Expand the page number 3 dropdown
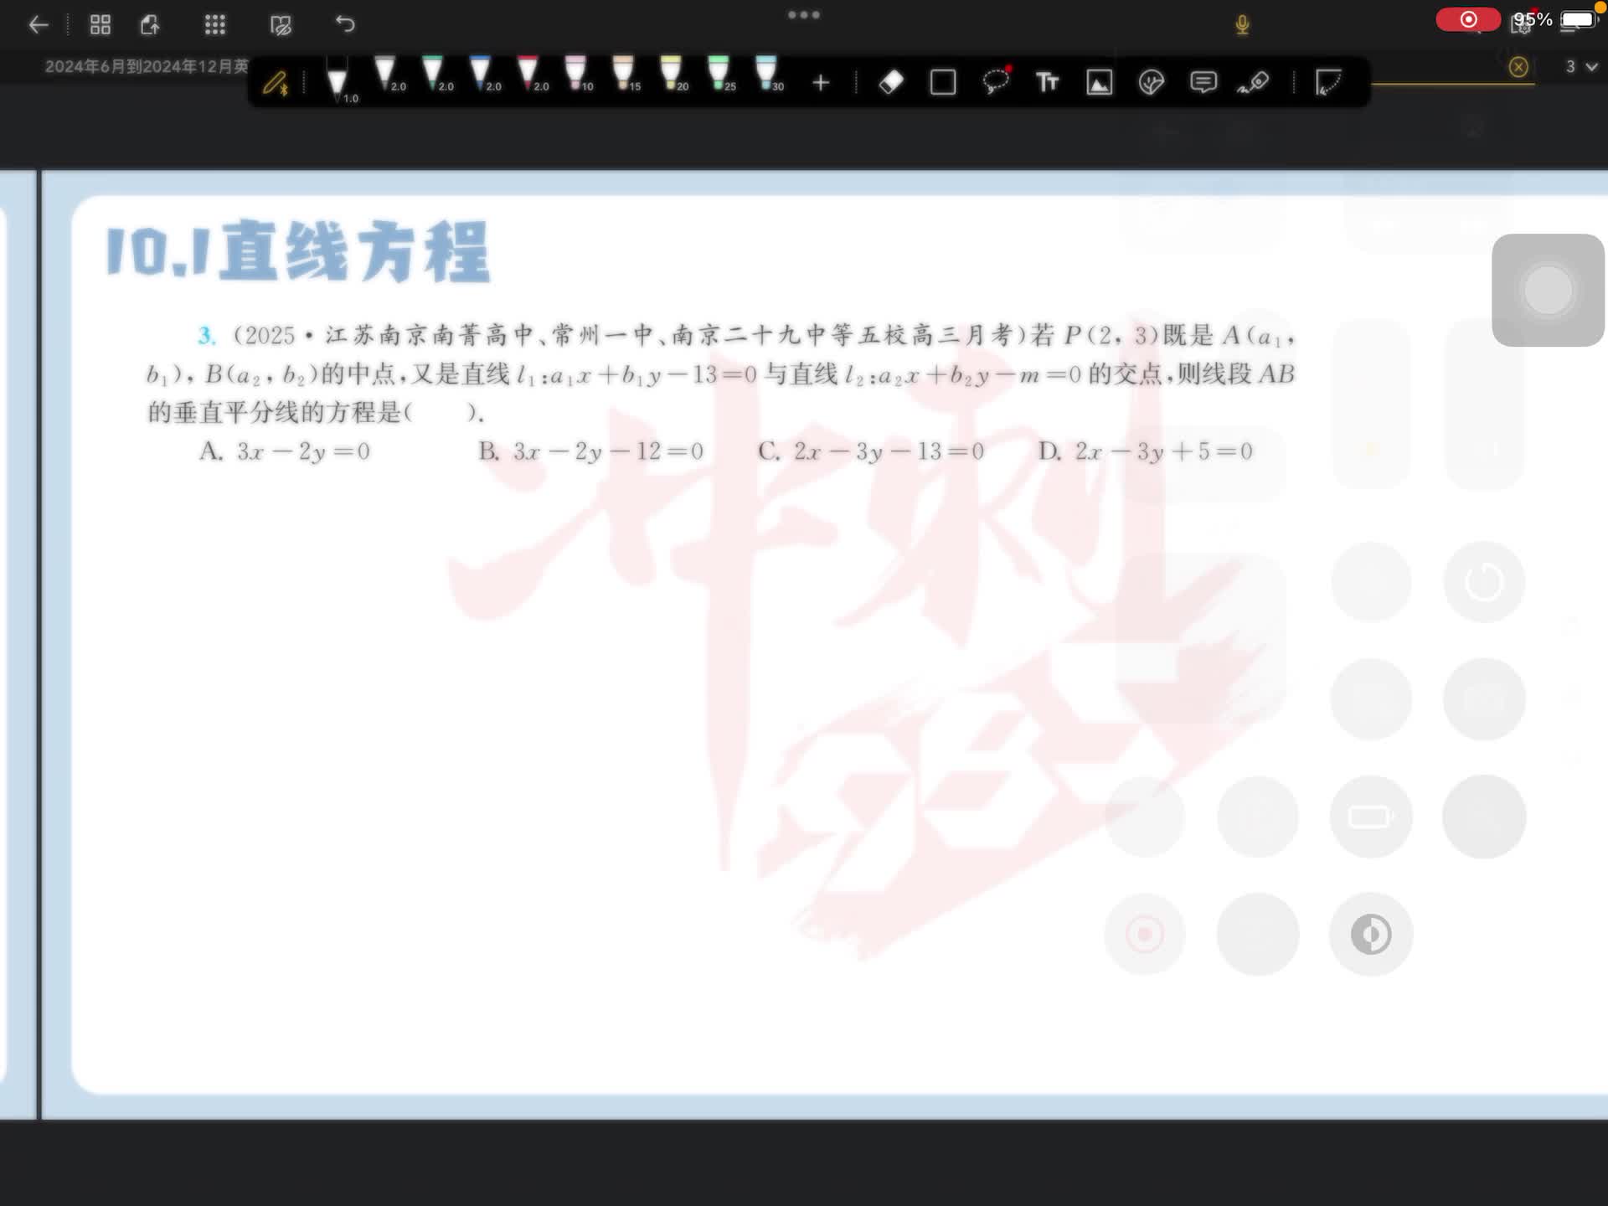 [1581, 66]
